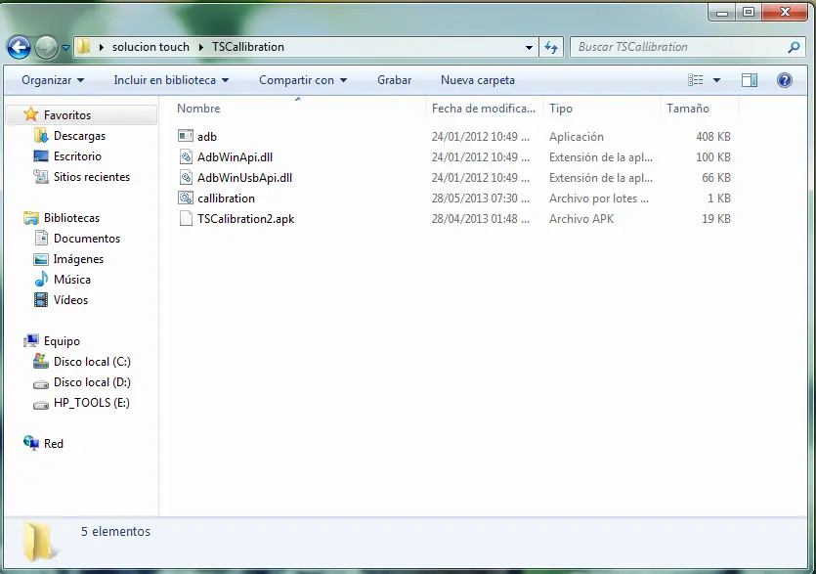Open the address bar history dropdown
The width and height of the screenshot is (816, 574).
tap(529, 47)
